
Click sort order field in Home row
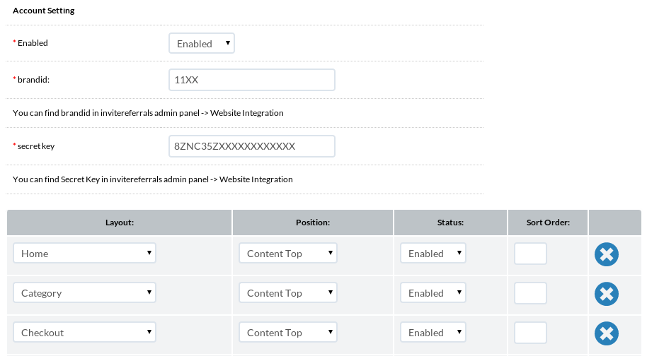(x=530, y=254)
